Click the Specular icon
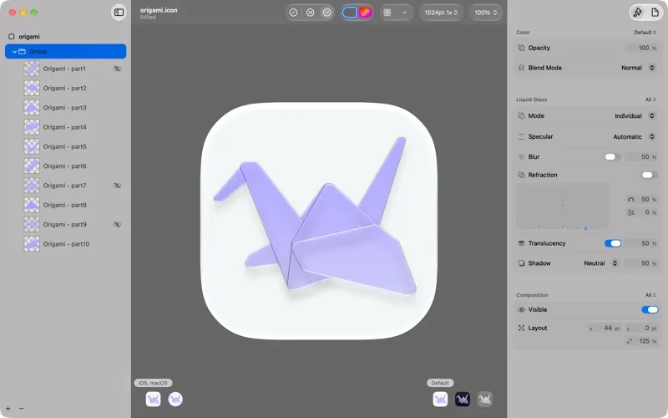 521,137
